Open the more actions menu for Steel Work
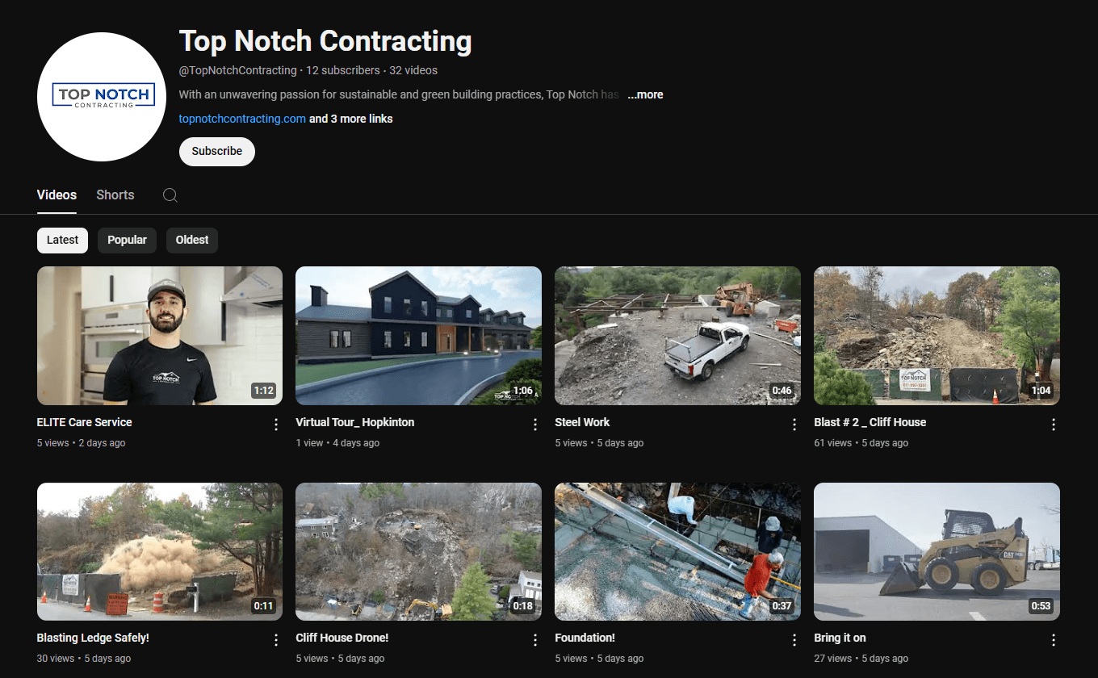Image resolution: width=1098 pixels, height=678 pixels. [794, 425]
